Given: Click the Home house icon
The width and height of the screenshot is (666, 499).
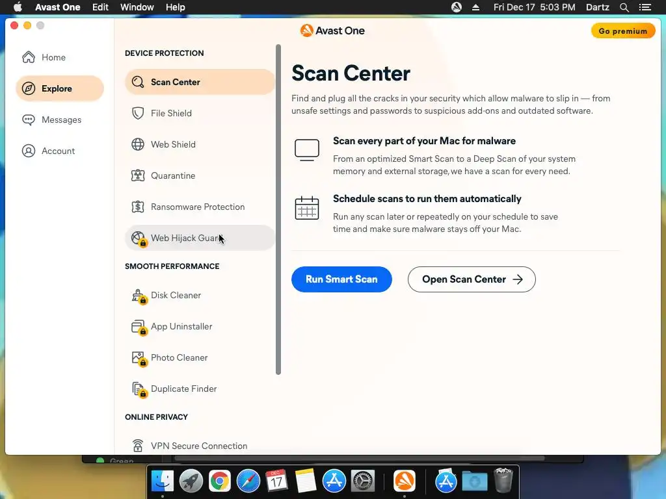Looking at the screenshot, I should [29, 57].
